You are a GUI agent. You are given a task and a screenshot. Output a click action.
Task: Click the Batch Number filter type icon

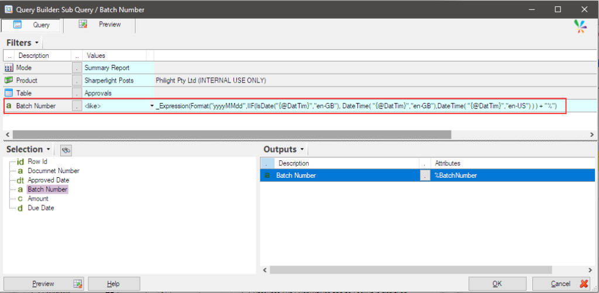[9, 106]
